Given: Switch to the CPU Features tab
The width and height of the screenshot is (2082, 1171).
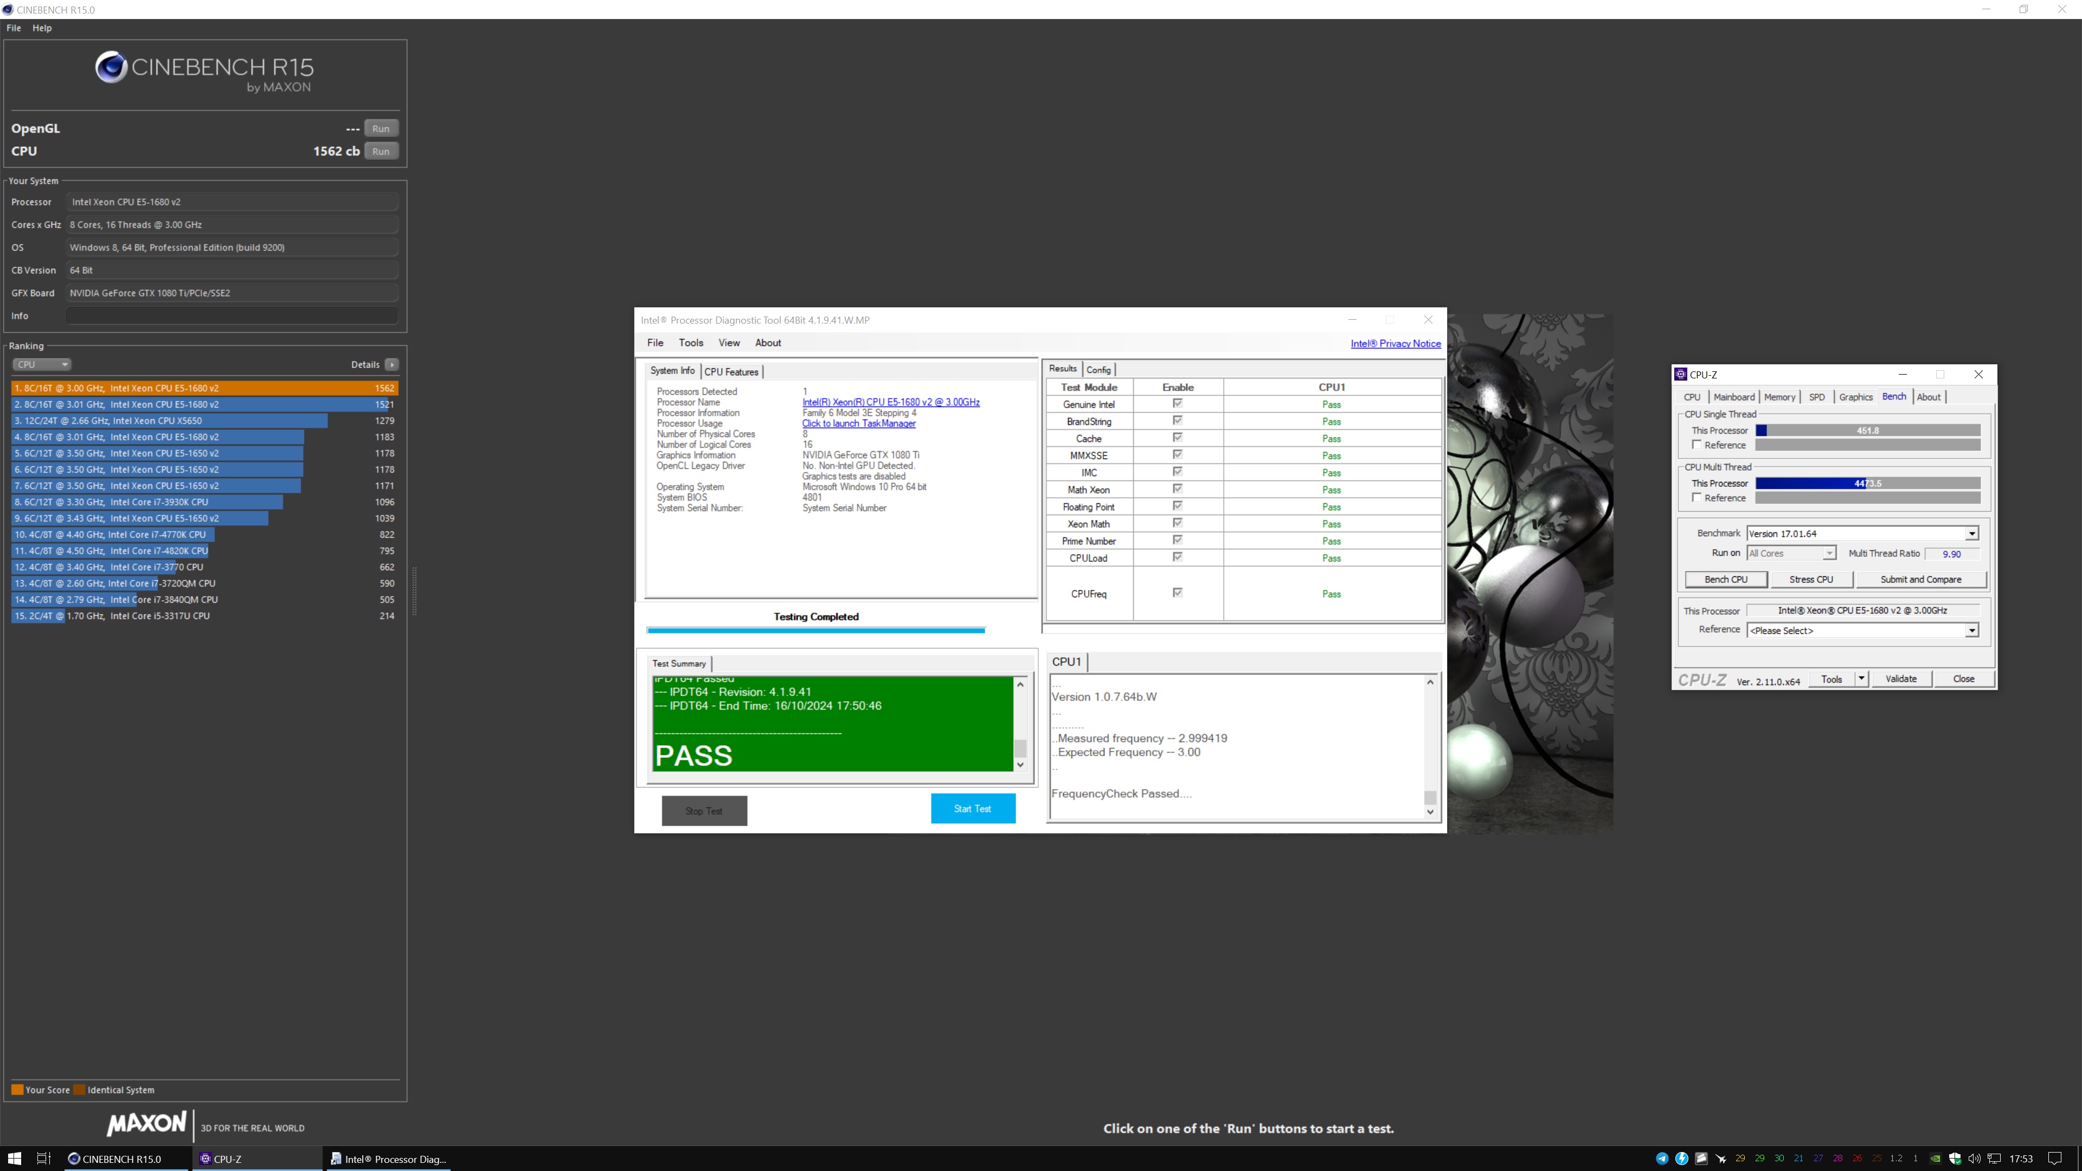Looking at the screenshot, I should [731, 372].
